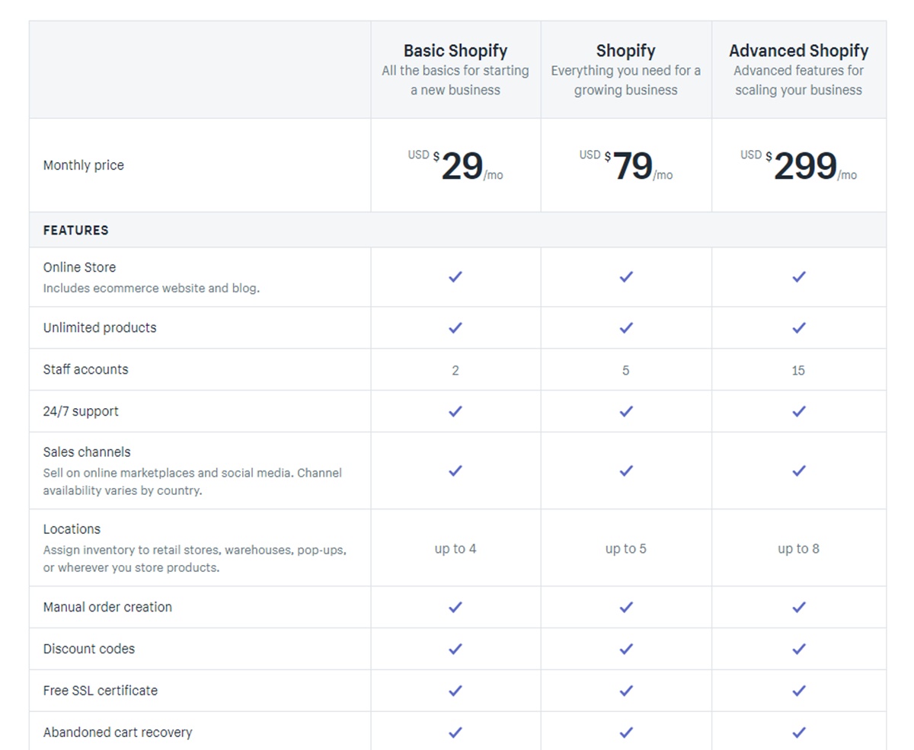
Task: Click Sales channels checkmark under Advanced Shopify
Action: 799,471
